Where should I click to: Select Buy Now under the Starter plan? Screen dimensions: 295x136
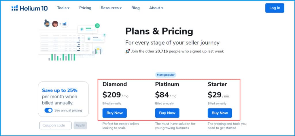220,113
